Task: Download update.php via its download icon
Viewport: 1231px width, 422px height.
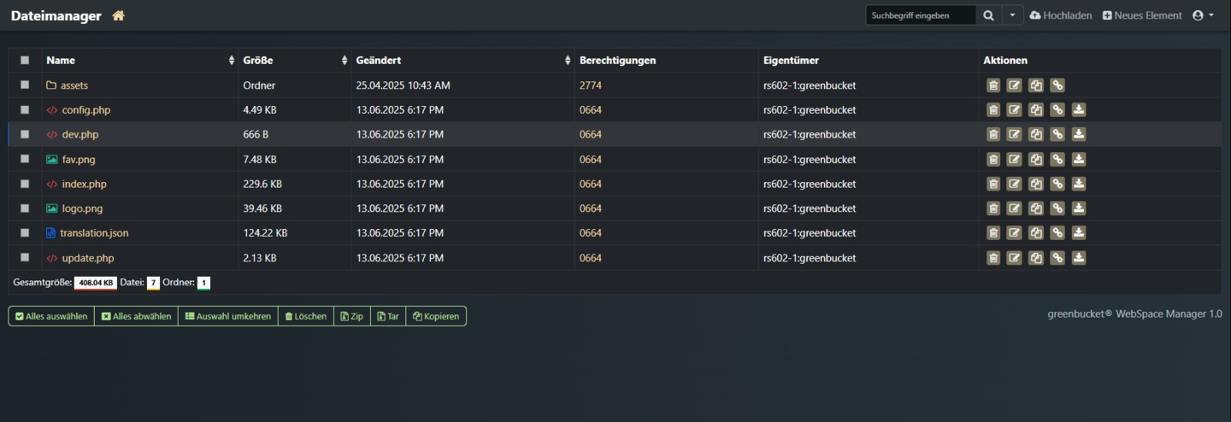Action: pos(1079,258)
